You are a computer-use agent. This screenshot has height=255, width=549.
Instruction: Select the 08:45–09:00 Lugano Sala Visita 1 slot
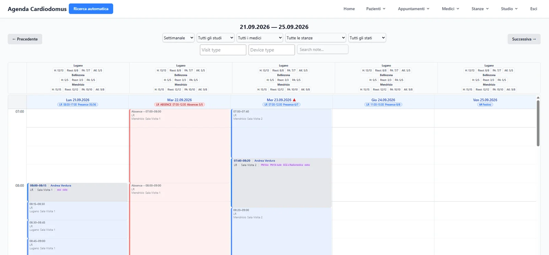[78, 247]
